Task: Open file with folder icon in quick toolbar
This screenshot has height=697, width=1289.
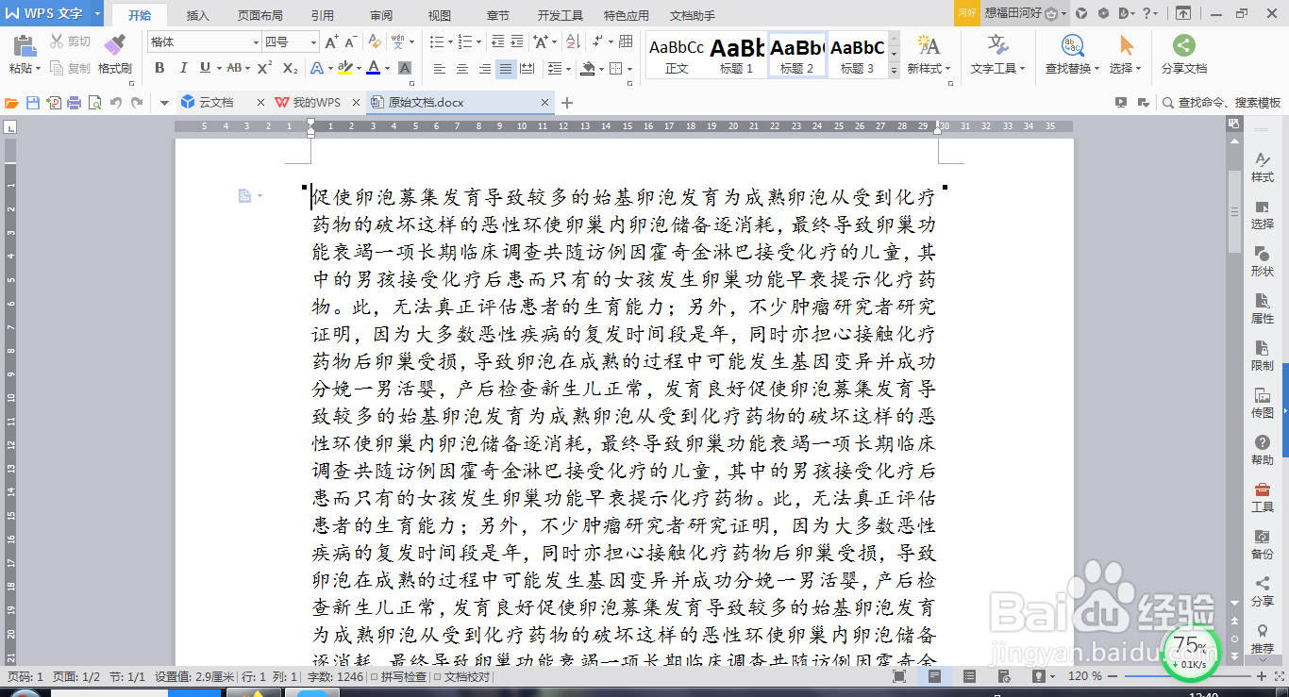Action: click(12, 102)
